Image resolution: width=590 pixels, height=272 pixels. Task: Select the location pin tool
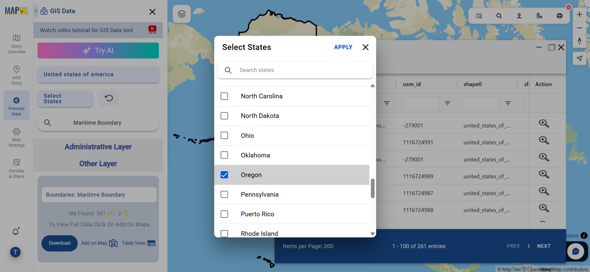click(x=519, y=16)
